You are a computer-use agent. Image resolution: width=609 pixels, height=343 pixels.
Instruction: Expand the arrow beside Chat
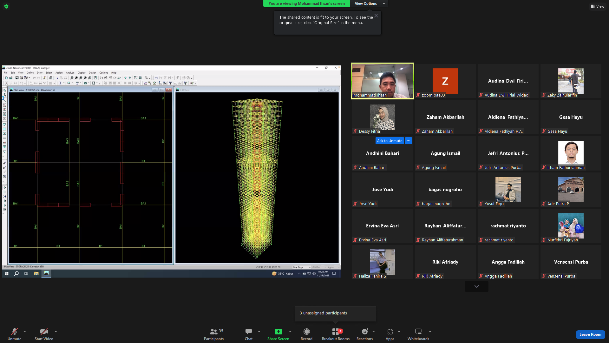(259, 332)
